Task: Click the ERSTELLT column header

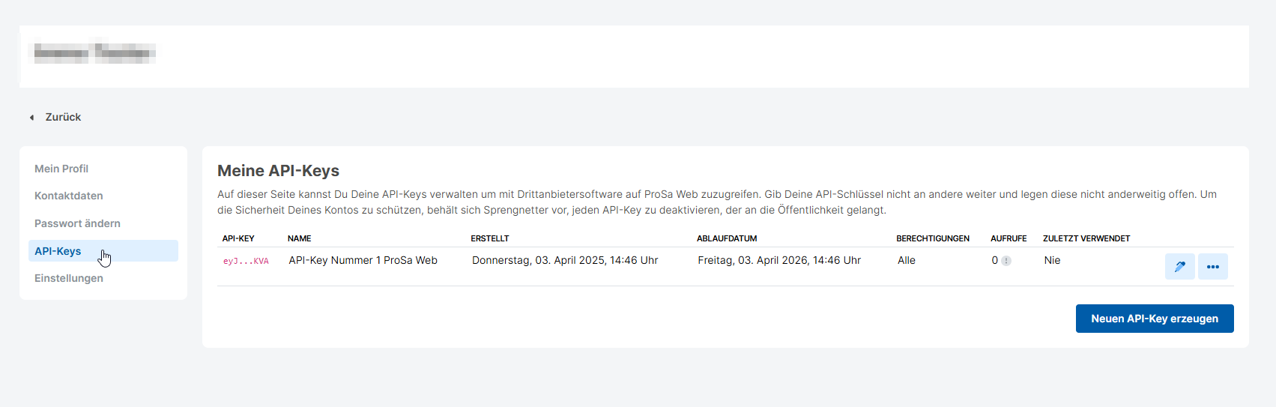Action: [x=489, y=238]
